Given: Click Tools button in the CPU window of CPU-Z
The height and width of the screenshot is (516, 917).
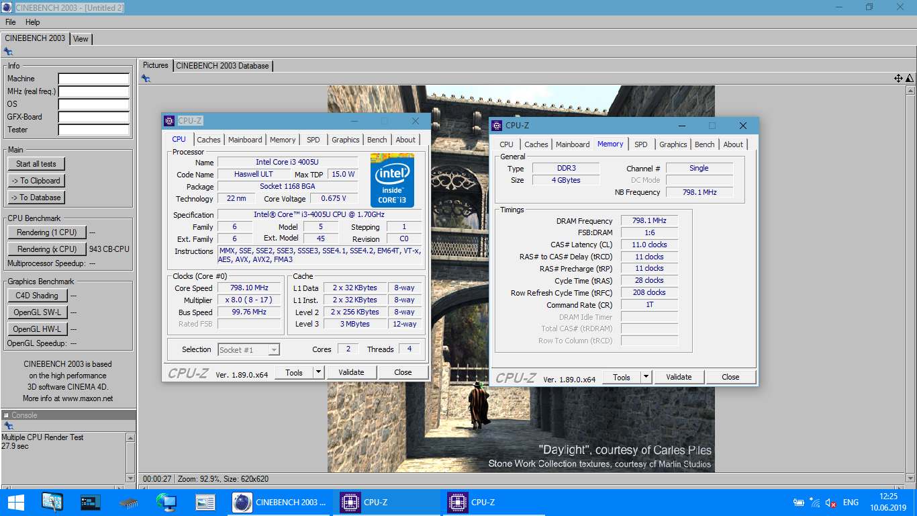Looking at the screenshot, I should (x=294, y=372).
